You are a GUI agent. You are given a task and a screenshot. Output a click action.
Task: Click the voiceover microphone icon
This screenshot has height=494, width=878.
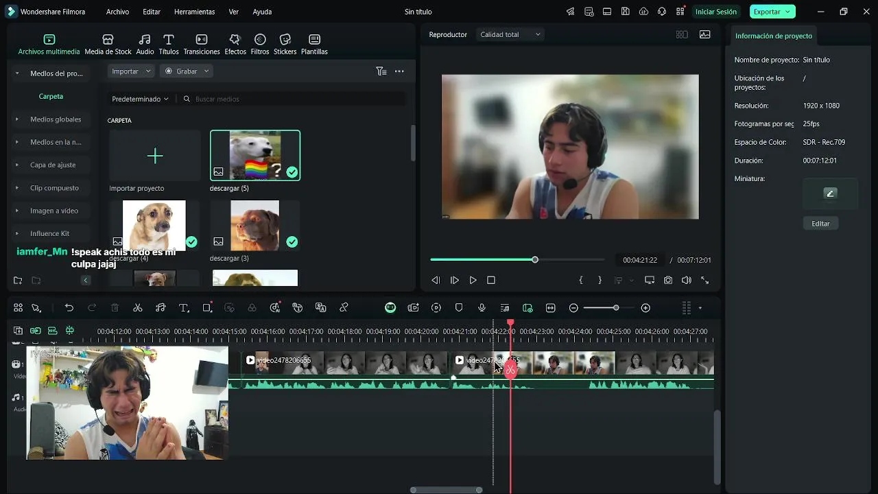pyautogui.click(x=482, y=308)
